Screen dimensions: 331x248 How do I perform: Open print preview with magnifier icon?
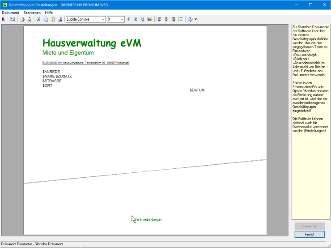click(29, 19)
